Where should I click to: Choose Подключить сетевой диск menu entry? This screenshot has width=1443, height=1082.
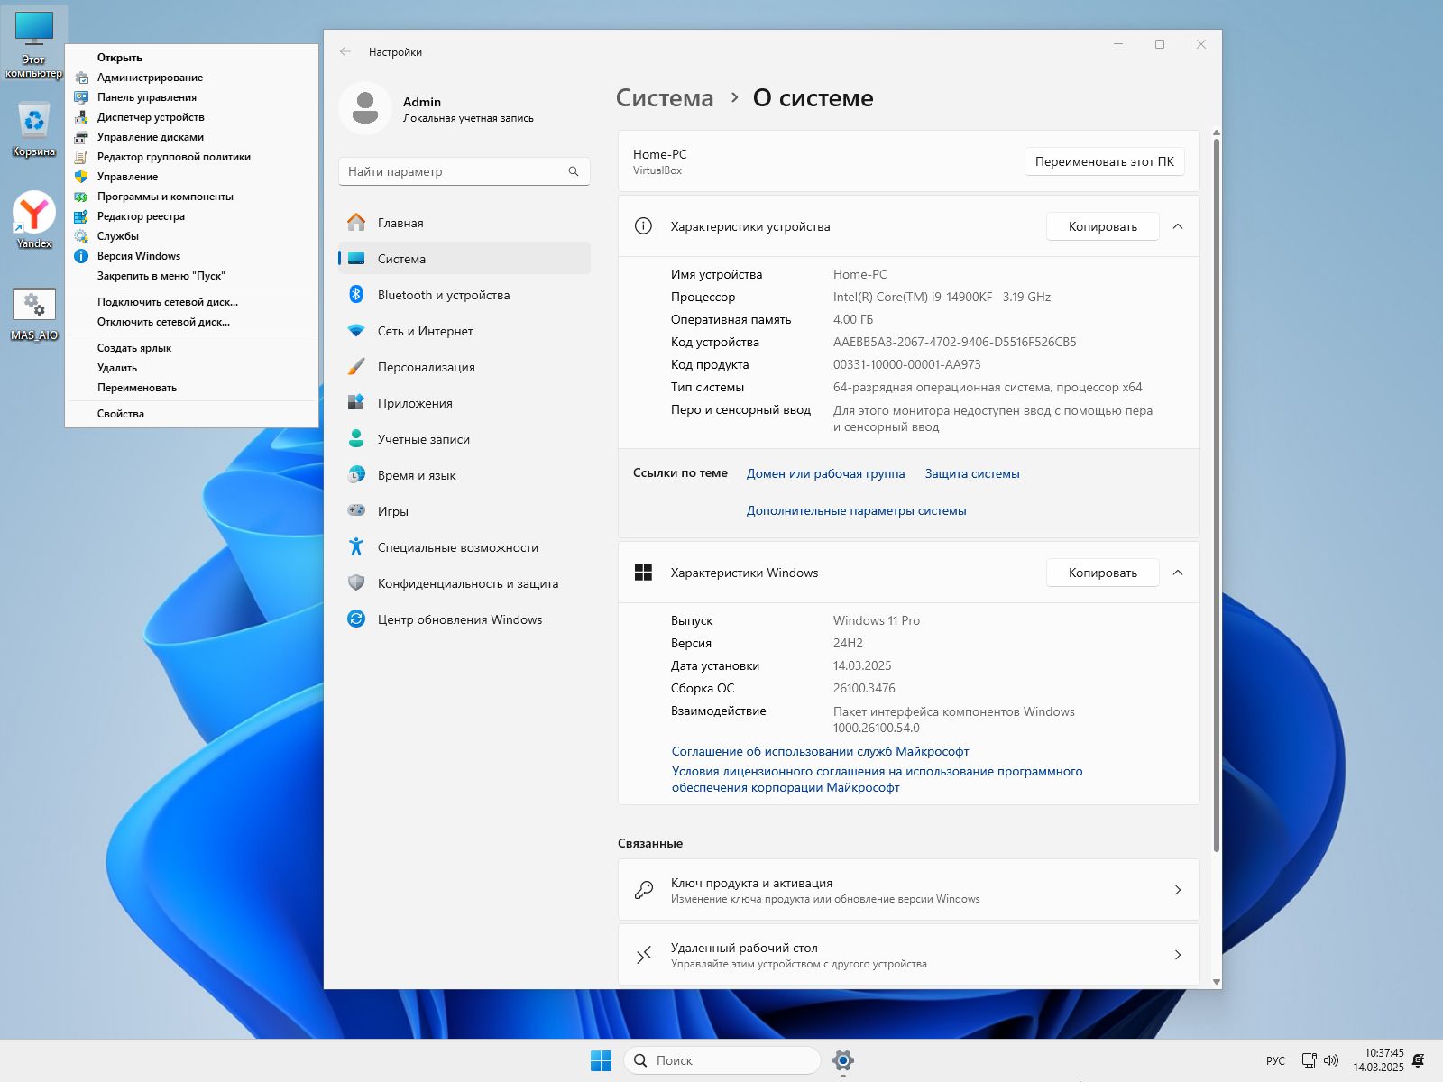(192, 302)
